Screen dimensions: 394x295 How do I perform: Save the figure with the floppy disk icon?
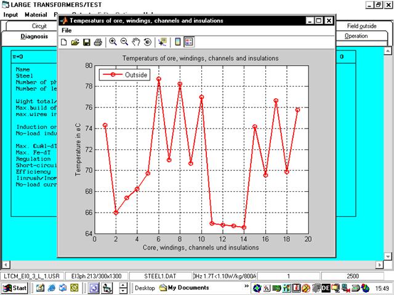[86, 42]
